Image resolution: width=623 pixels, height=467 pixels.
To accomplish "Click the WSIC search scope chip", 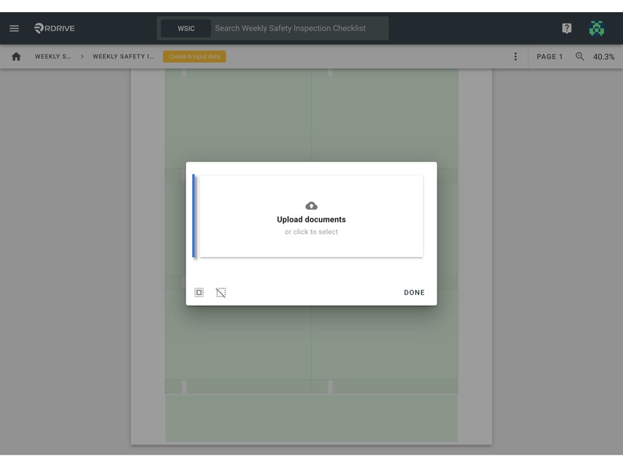I will tap(186, 29).
